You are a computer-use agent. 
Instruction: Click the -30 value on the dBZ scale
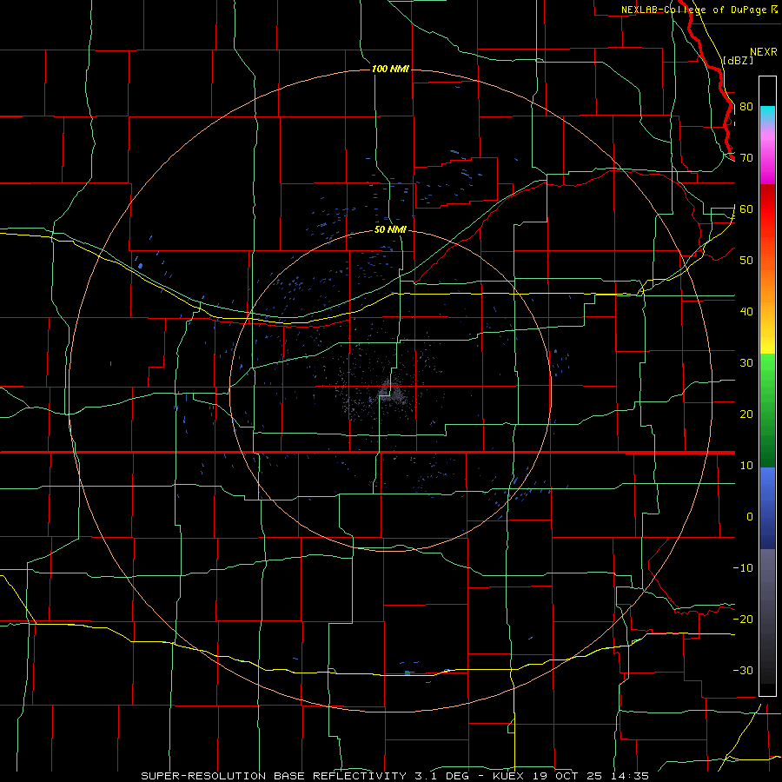tap(743, 671)
